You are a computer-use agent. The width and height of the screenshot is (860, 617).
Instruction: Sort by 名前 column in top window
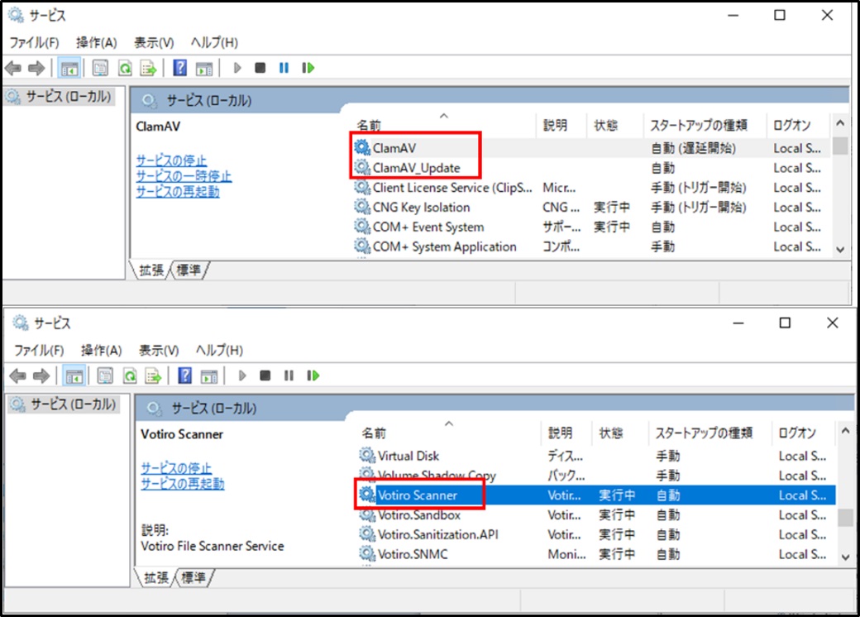pyautogui.click(x=444, y=125)
